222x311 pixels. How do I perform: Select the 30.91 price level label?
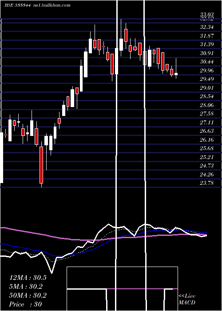click(207, 53)
